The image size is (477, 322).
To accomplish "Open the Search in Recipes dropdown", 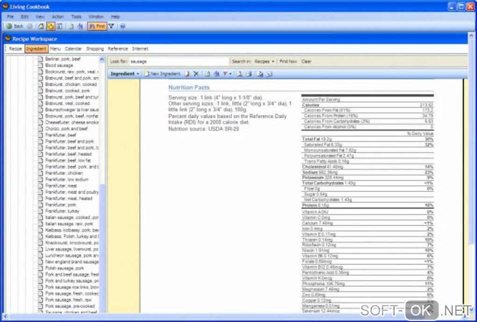I will [264, 61].
